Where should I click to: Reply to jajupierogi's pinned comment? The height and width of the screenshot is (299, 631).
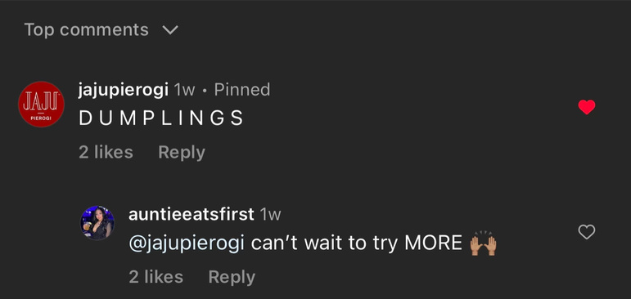click(x=182, y=153)
